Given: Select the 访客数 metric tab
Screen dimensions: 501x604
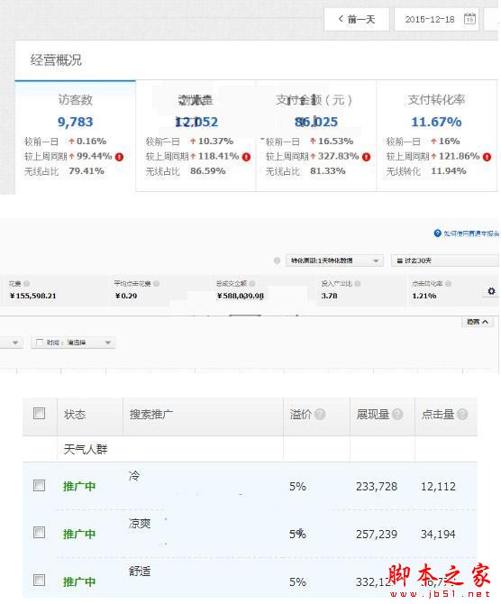Looking at the screenshot, I should 76,135.
